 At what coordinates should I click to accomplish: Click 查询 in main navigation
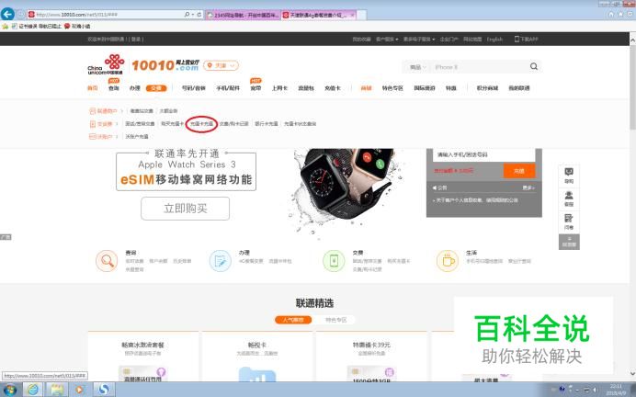(x=114, y=88)
